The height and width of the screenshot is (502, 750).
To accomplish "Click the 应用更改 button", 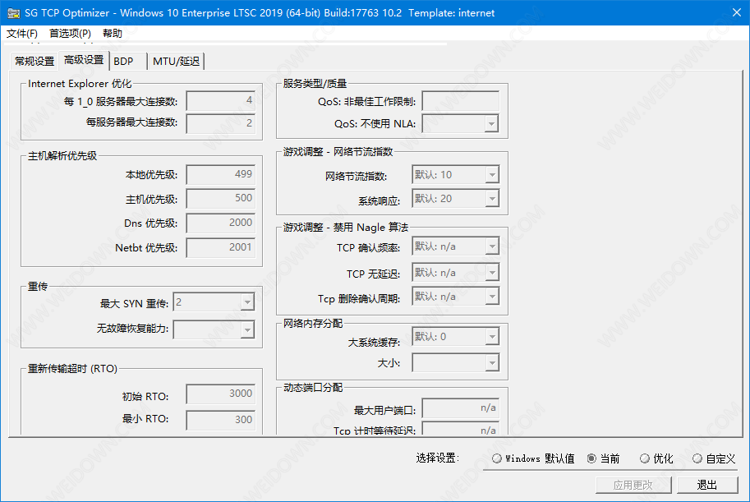I will click(x=633, y=486).
